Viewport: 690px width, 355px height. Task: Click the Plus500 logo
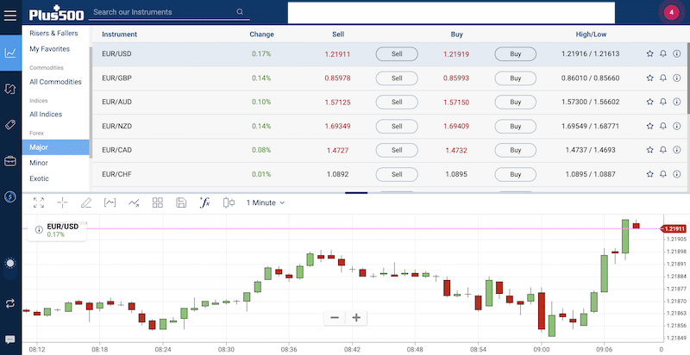tap(56, 13)
